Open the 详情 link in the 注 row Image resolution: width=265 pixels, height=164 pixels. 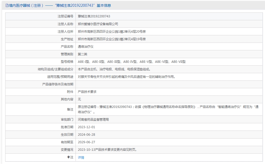point(81,158)
